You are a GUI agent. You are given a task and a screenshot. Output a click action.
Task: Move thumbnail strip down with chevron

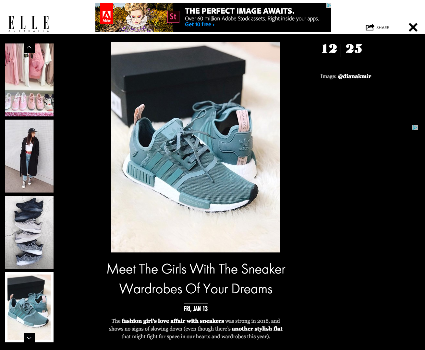29,338
